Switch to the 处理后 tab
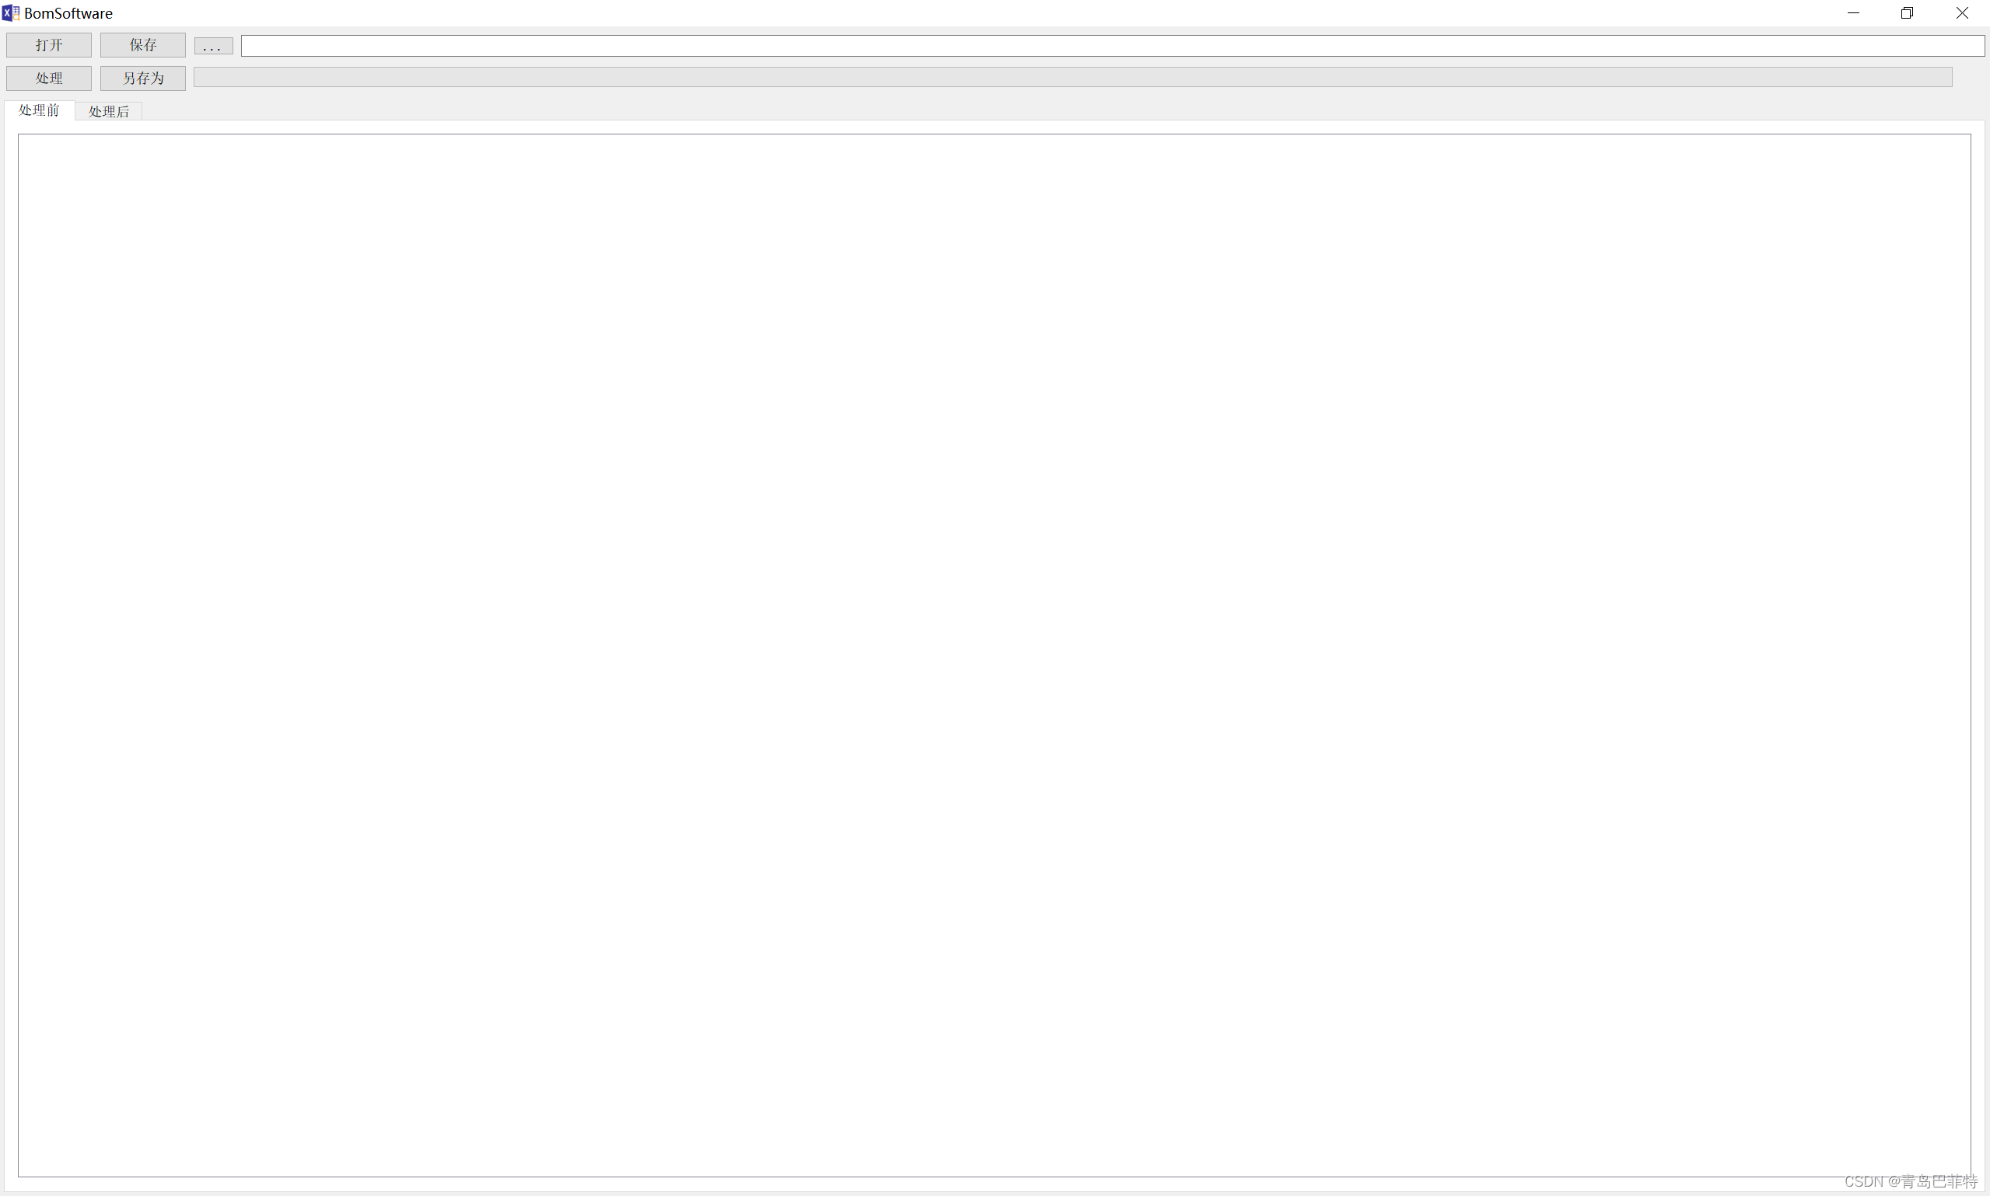Viewport: 1990px width, 1196px height. pos(109,111)
